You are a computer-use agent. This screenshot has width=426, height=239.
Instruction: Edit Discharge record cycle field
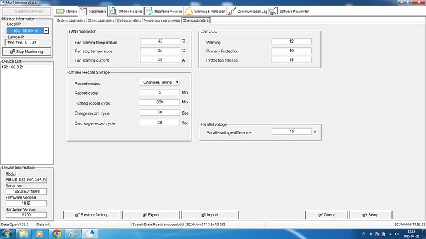click(159, 123)
